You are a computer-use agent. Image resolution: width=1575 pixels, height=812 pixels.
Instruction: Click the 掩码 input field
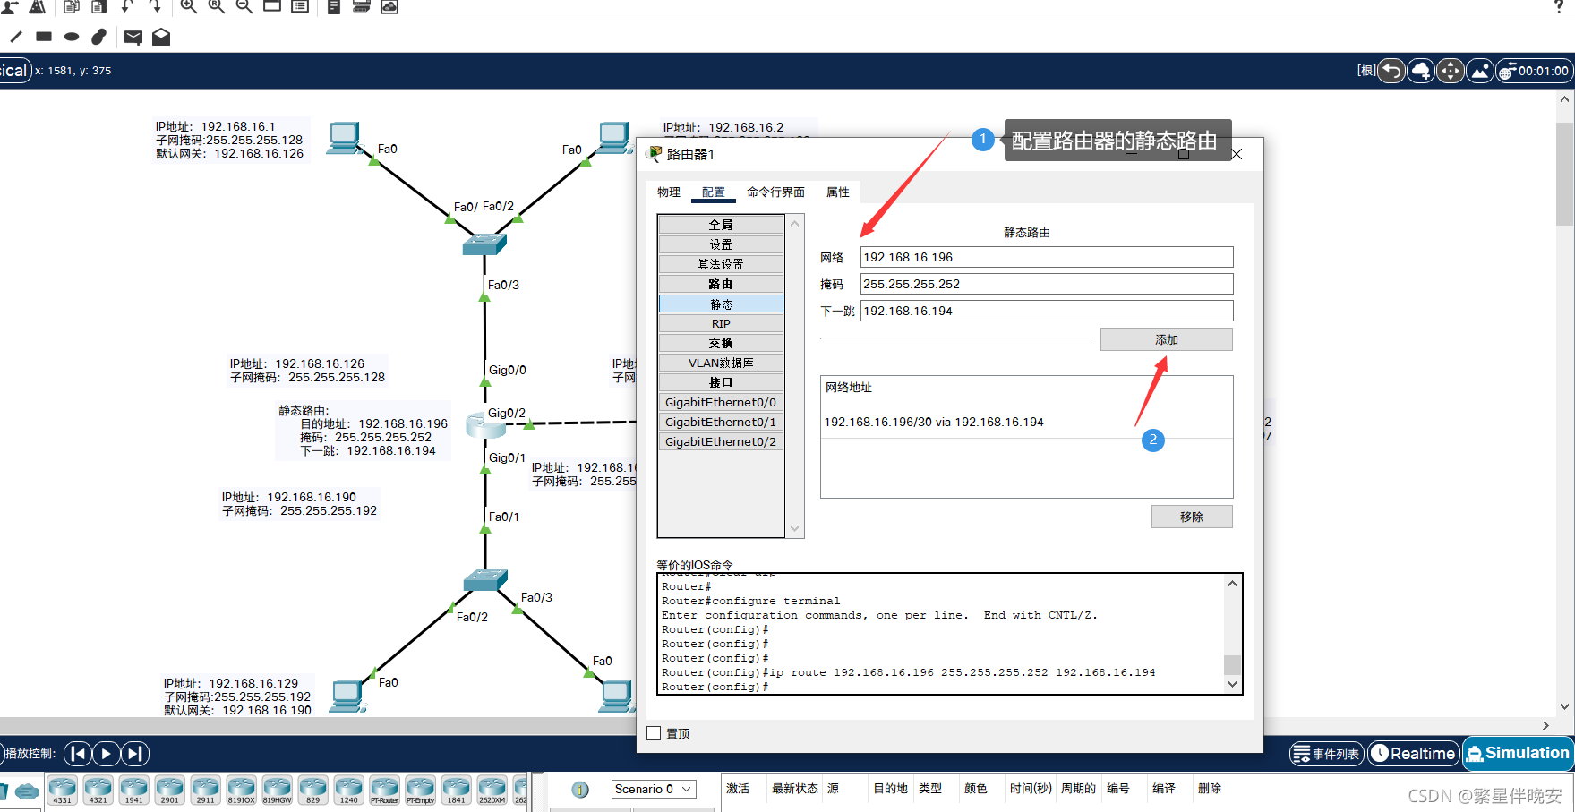(x=1047, y=284)
